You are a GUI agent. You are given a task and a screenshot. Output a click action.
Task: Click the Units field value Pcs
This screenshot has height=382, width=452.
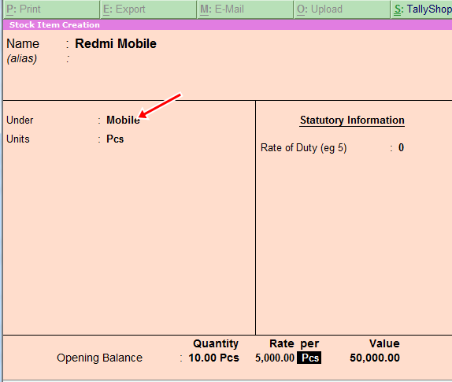(115, 139)
